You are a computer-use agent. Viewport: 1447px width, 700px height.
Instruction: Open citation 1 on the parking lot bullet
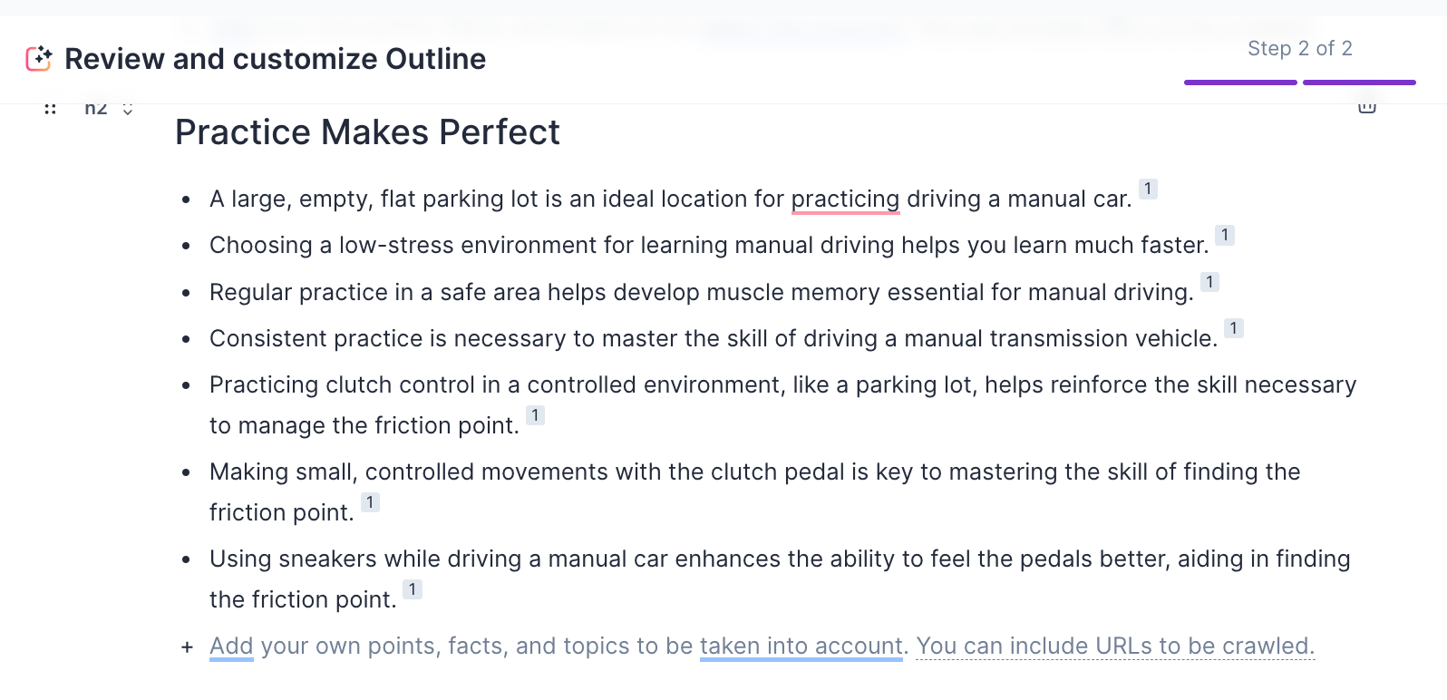1148,189
